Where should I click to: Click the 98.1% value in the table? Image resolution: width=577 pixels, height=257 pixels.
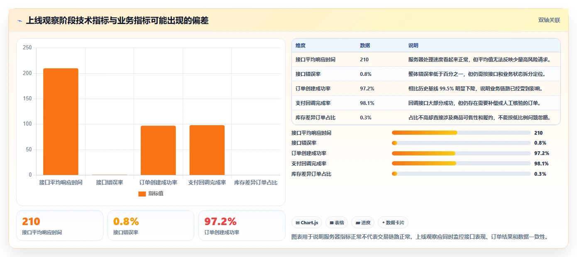[367, 103]
